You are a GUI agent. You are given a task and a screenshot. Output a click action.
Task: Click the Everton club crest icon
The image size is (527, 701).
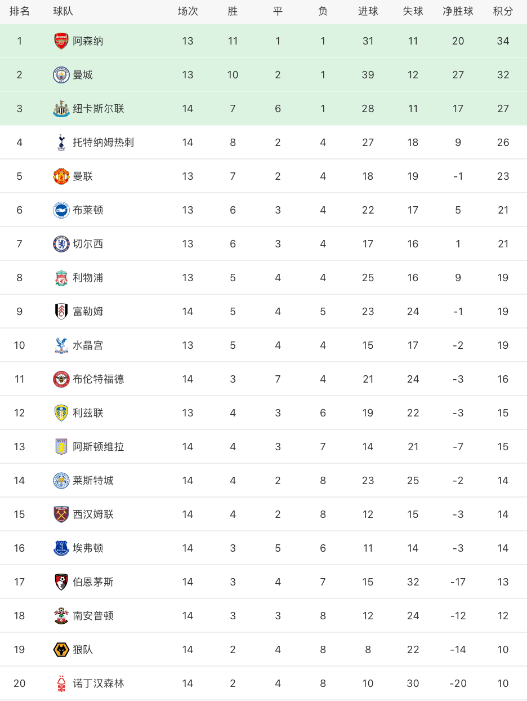click(x=61, y=548)
